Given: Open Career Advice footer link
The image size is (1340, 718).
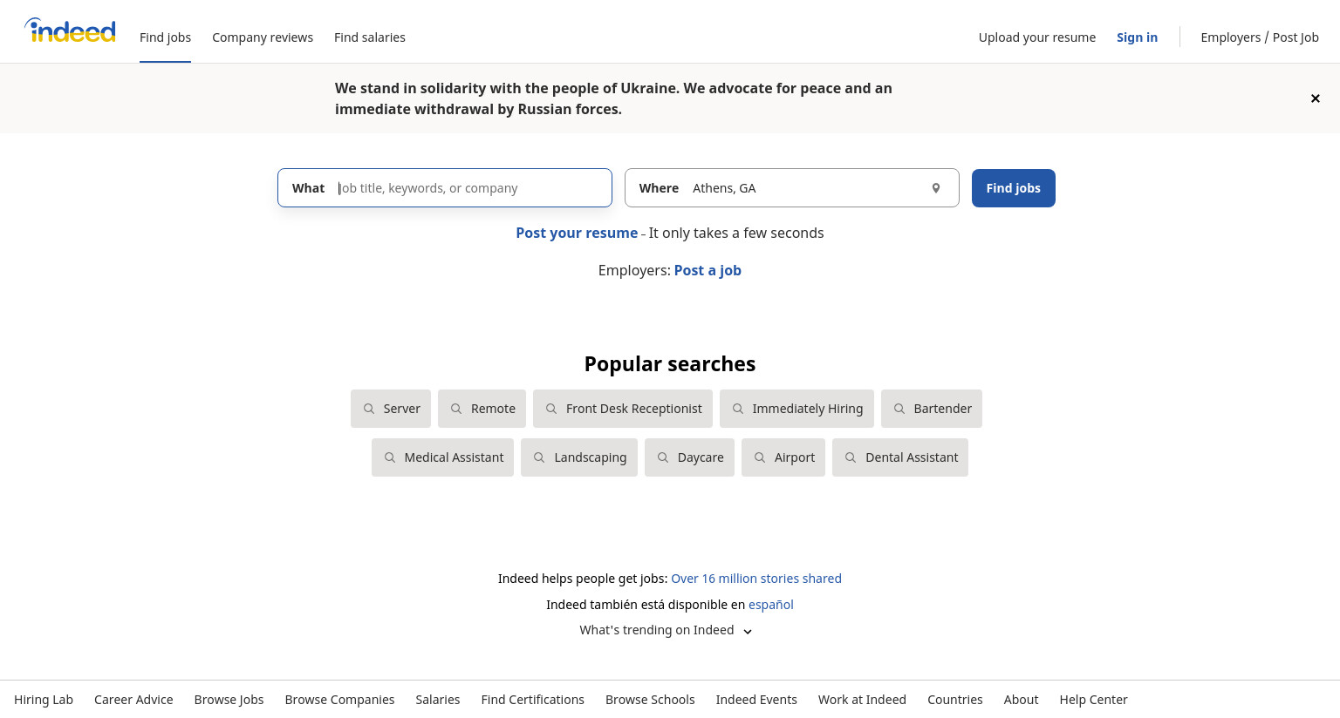Looking at the screenshot, I should tap(133, 700).
